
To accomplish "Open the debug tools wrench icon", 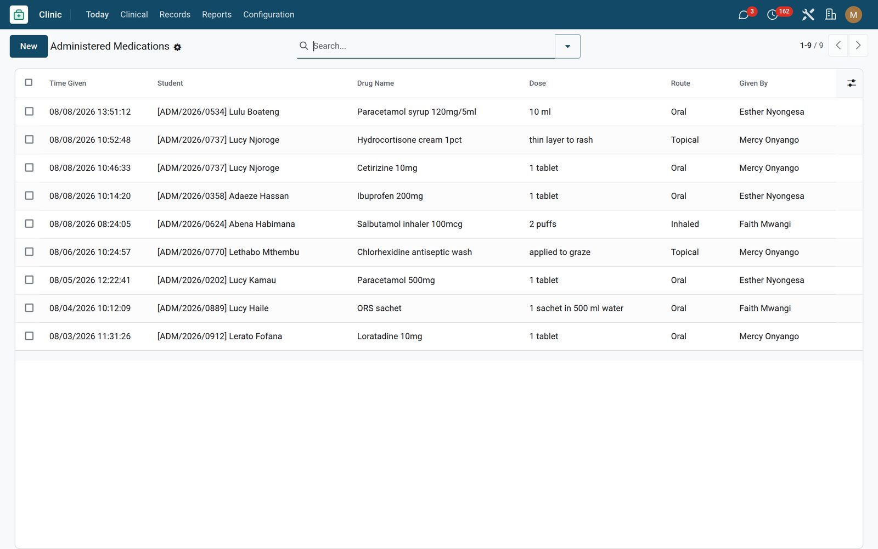I will pos(808,15).
